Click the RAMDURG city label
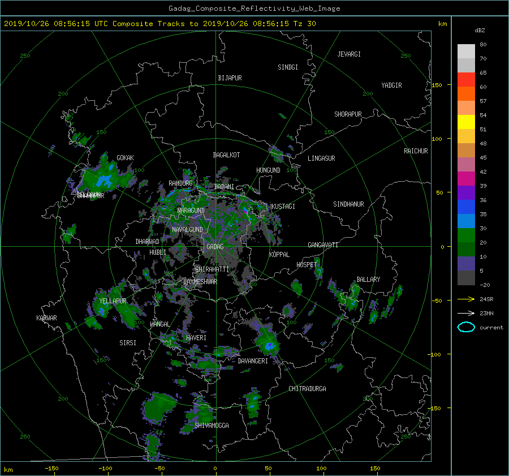This screenshot has width=509, height=476. tap(180, 183)
